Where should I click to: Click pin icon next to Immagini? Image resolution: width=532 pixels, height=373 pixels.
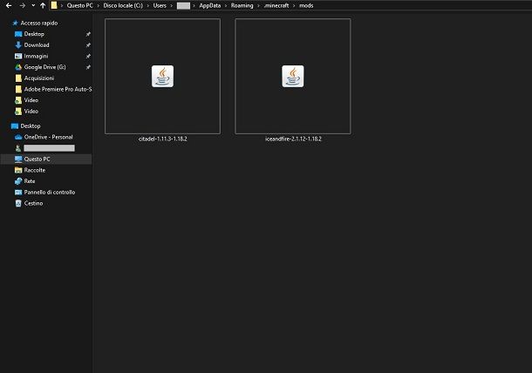click(88, 57)
